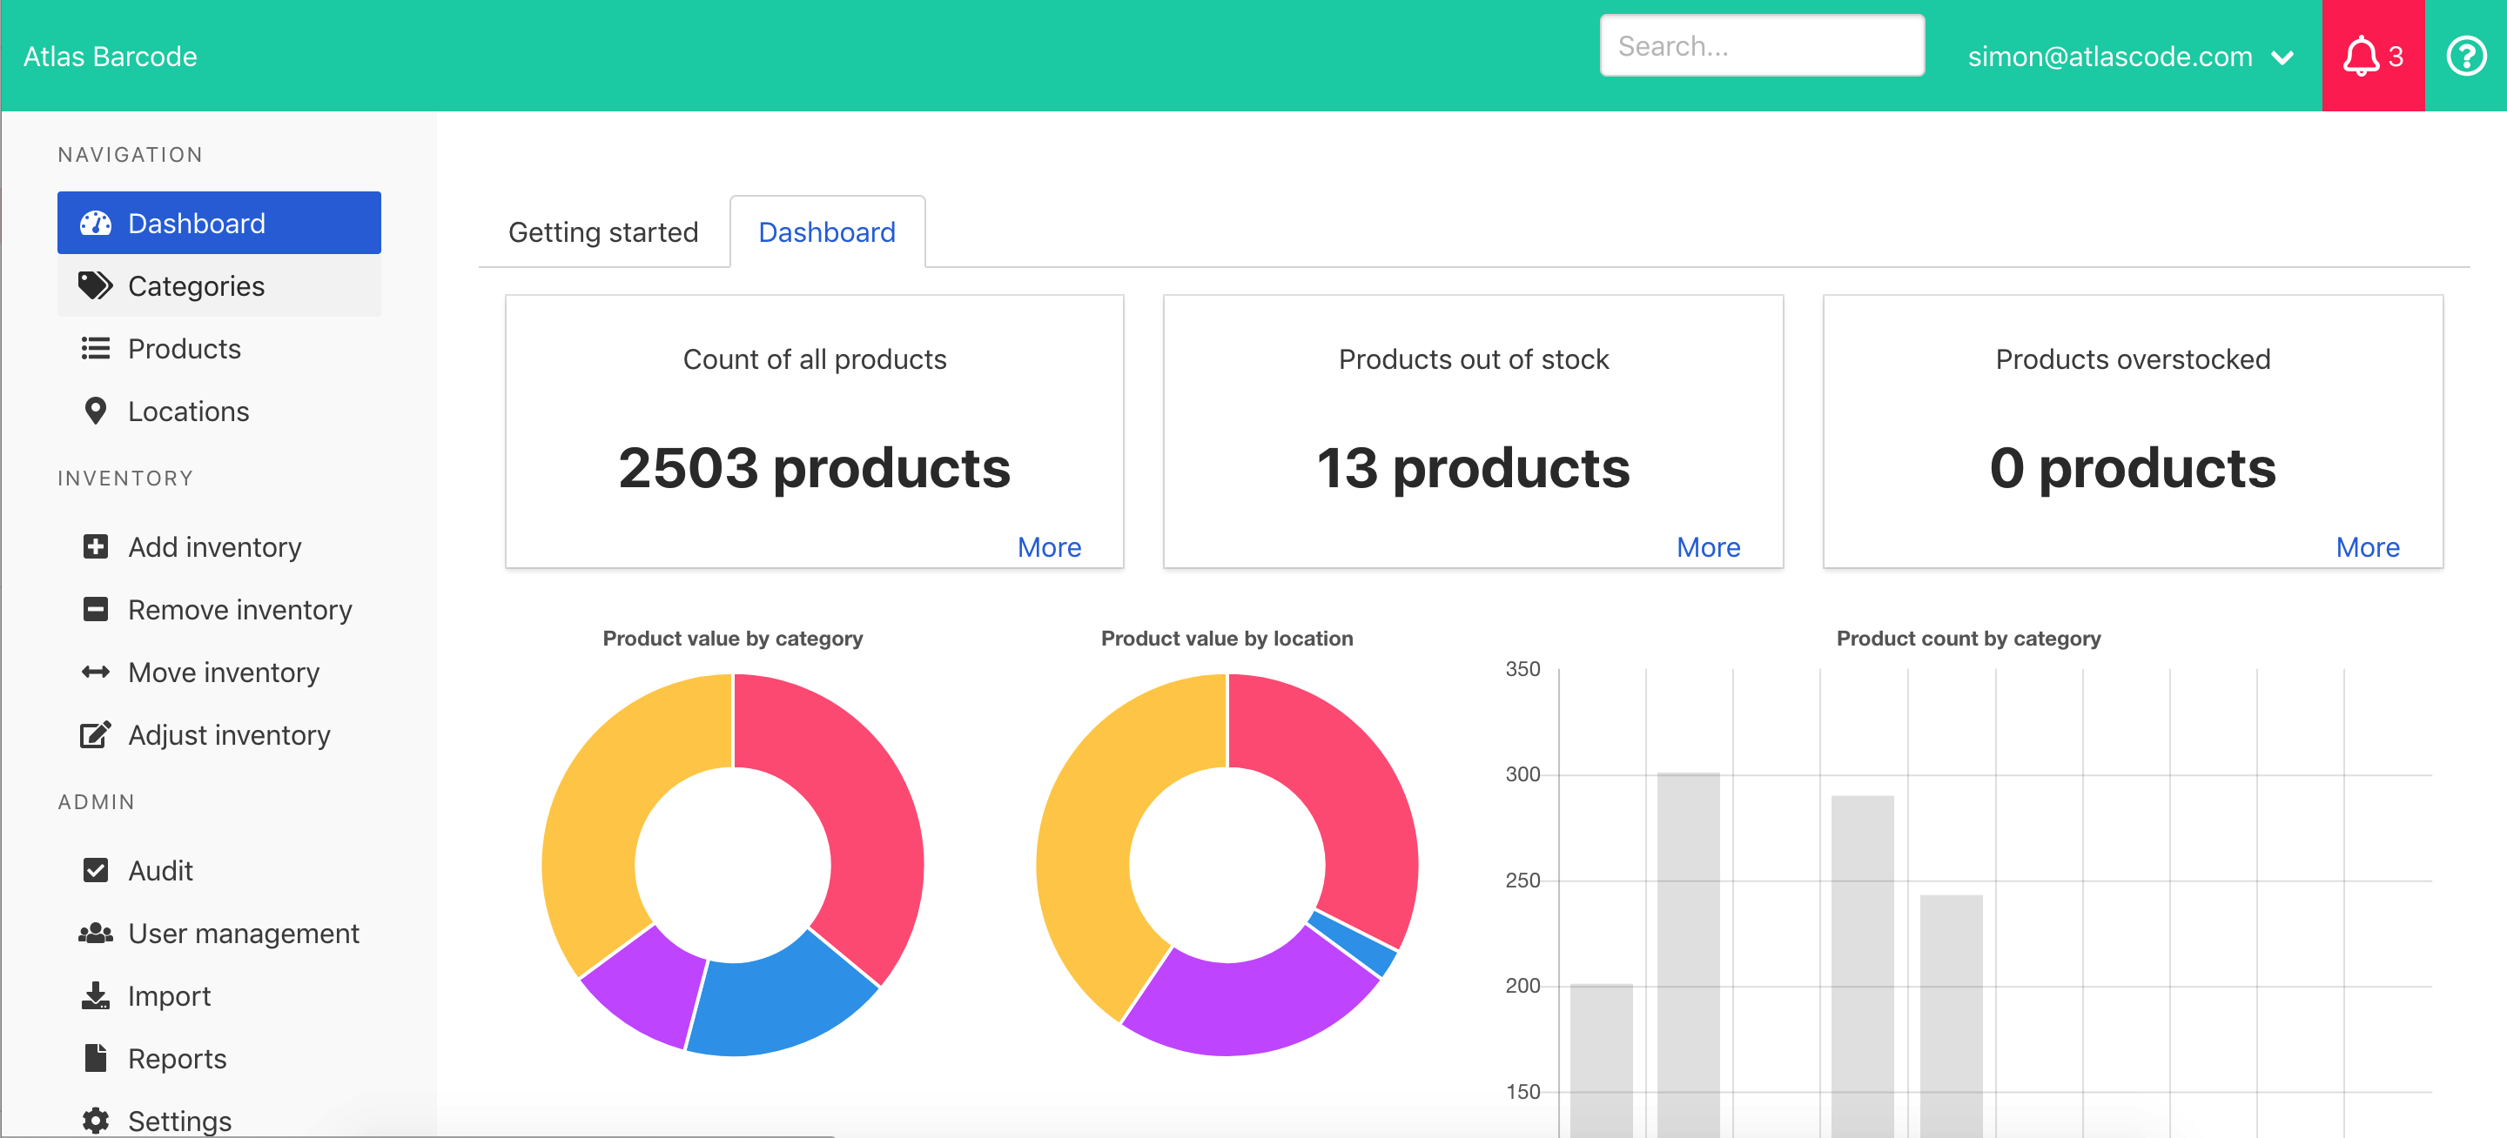Click More link under Products out of stock
This screenshot has height=1138, width=2507.
coord(1708,545)
